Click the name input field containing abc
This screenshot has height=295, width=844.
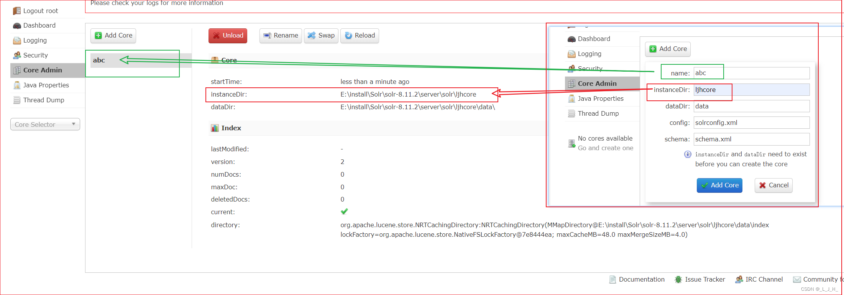coord(751,73)
